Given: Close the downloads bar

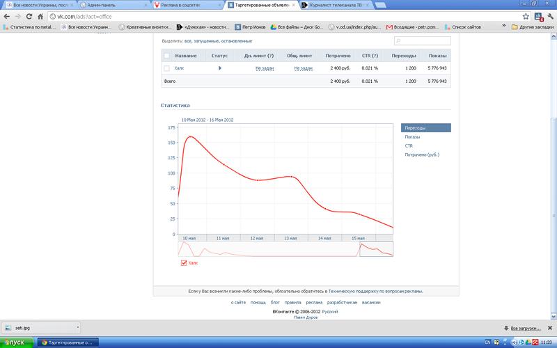Looking at the screenshot, I should [x=550, y=328].
